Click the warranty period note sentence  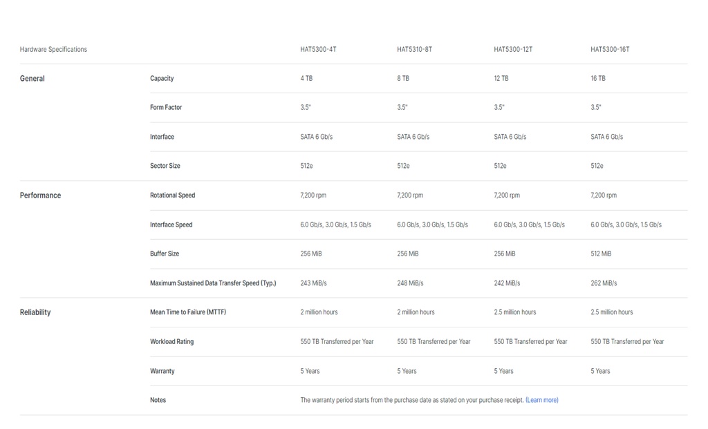412,400
